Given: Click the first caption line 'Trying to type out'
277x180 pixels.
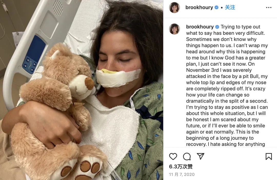Looking at the screenshot, I should click(x=240, y=27).
